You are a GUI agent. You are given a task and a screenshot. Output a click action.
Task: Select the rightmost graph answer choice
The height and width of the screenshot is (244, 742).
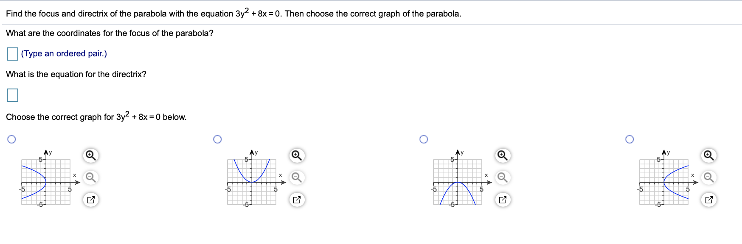(630, 139)
